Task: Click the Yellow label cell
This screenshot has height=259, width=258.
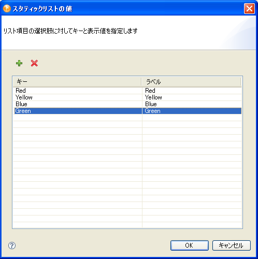Action: 192,97
